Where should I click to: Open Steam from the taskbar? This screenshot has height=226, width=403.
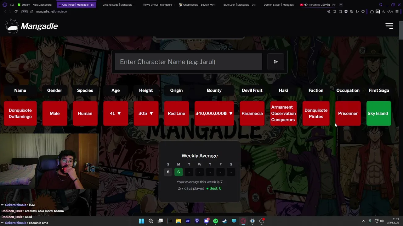224,221
